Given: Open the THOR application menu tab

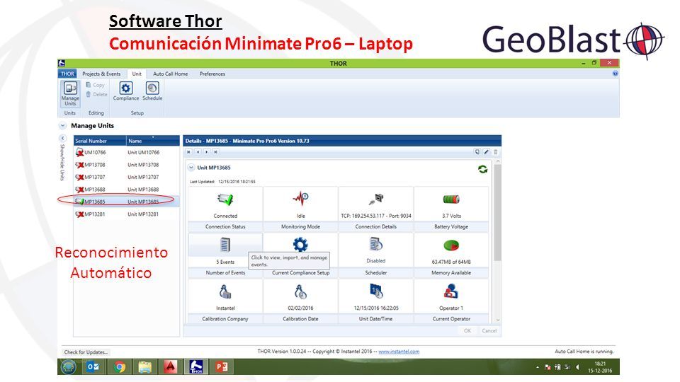Looking at the screenshot, I should click(67, 74).
